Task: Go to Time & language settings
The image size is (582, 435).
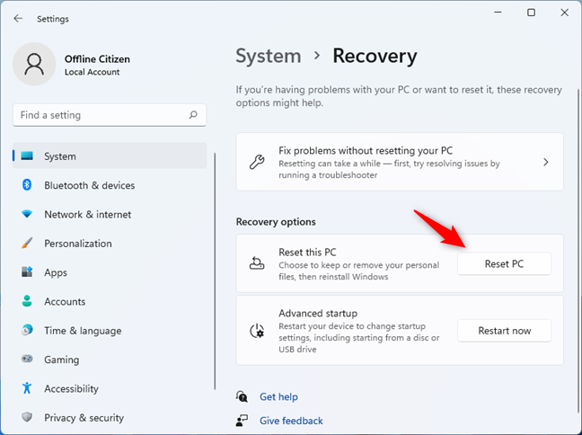Action: pos(81,331)
